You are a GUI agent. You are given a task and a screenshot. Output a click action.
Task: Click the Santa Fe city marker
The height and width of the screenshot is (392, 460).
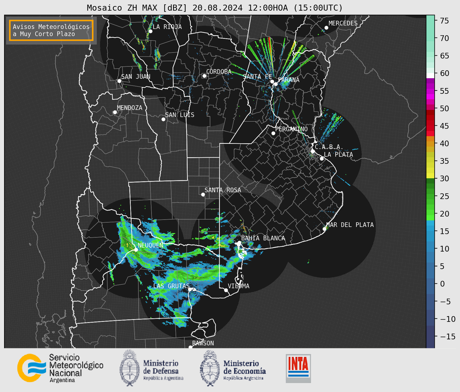tap(272, 82)
